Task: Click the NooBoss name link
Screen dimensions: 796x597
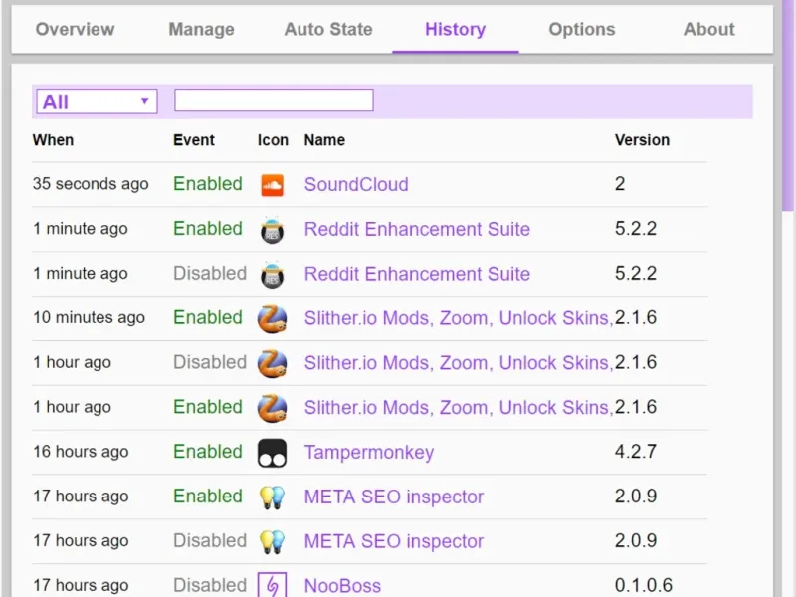Action: tap(342, 586)
